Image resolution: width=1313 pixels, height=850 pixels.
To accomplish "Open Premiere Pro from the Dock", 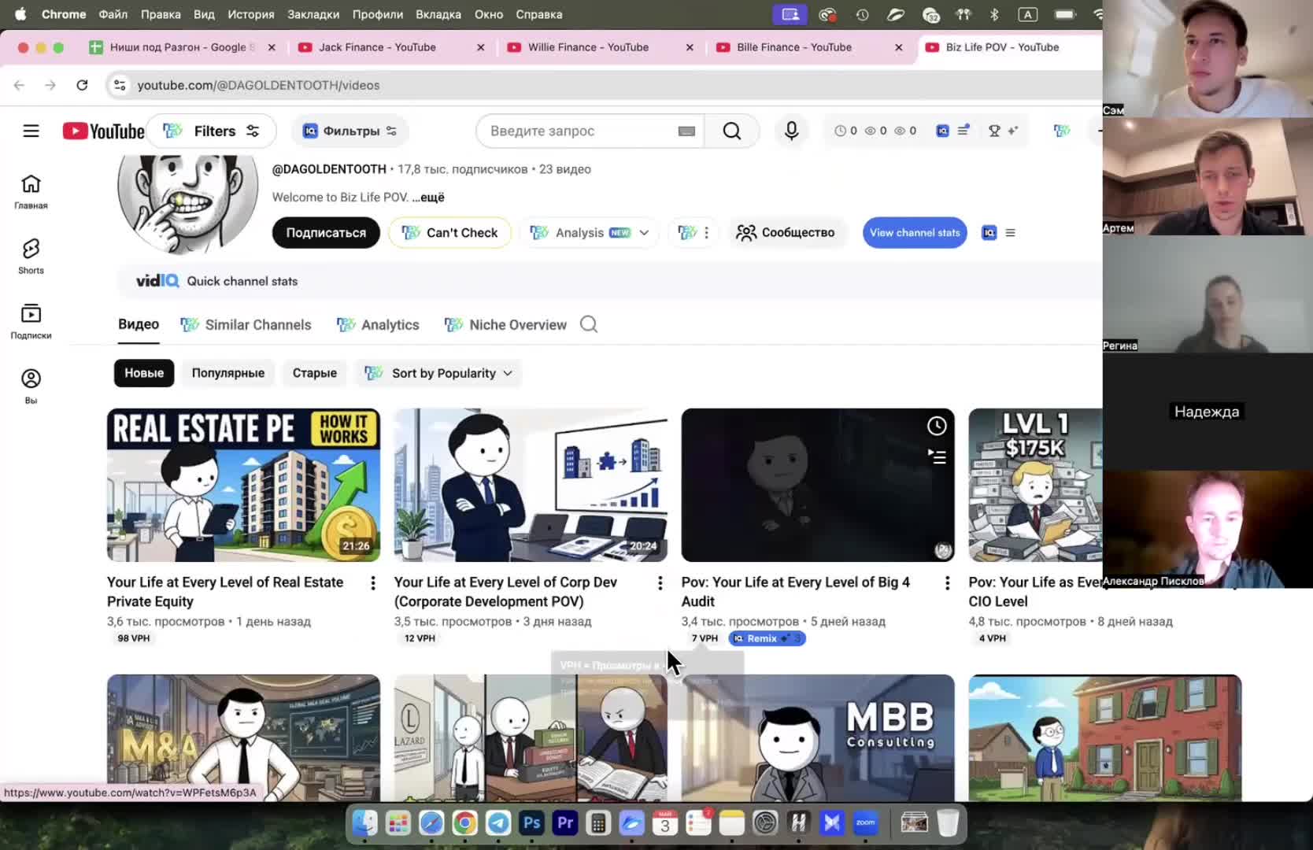I will coord(565,823).
